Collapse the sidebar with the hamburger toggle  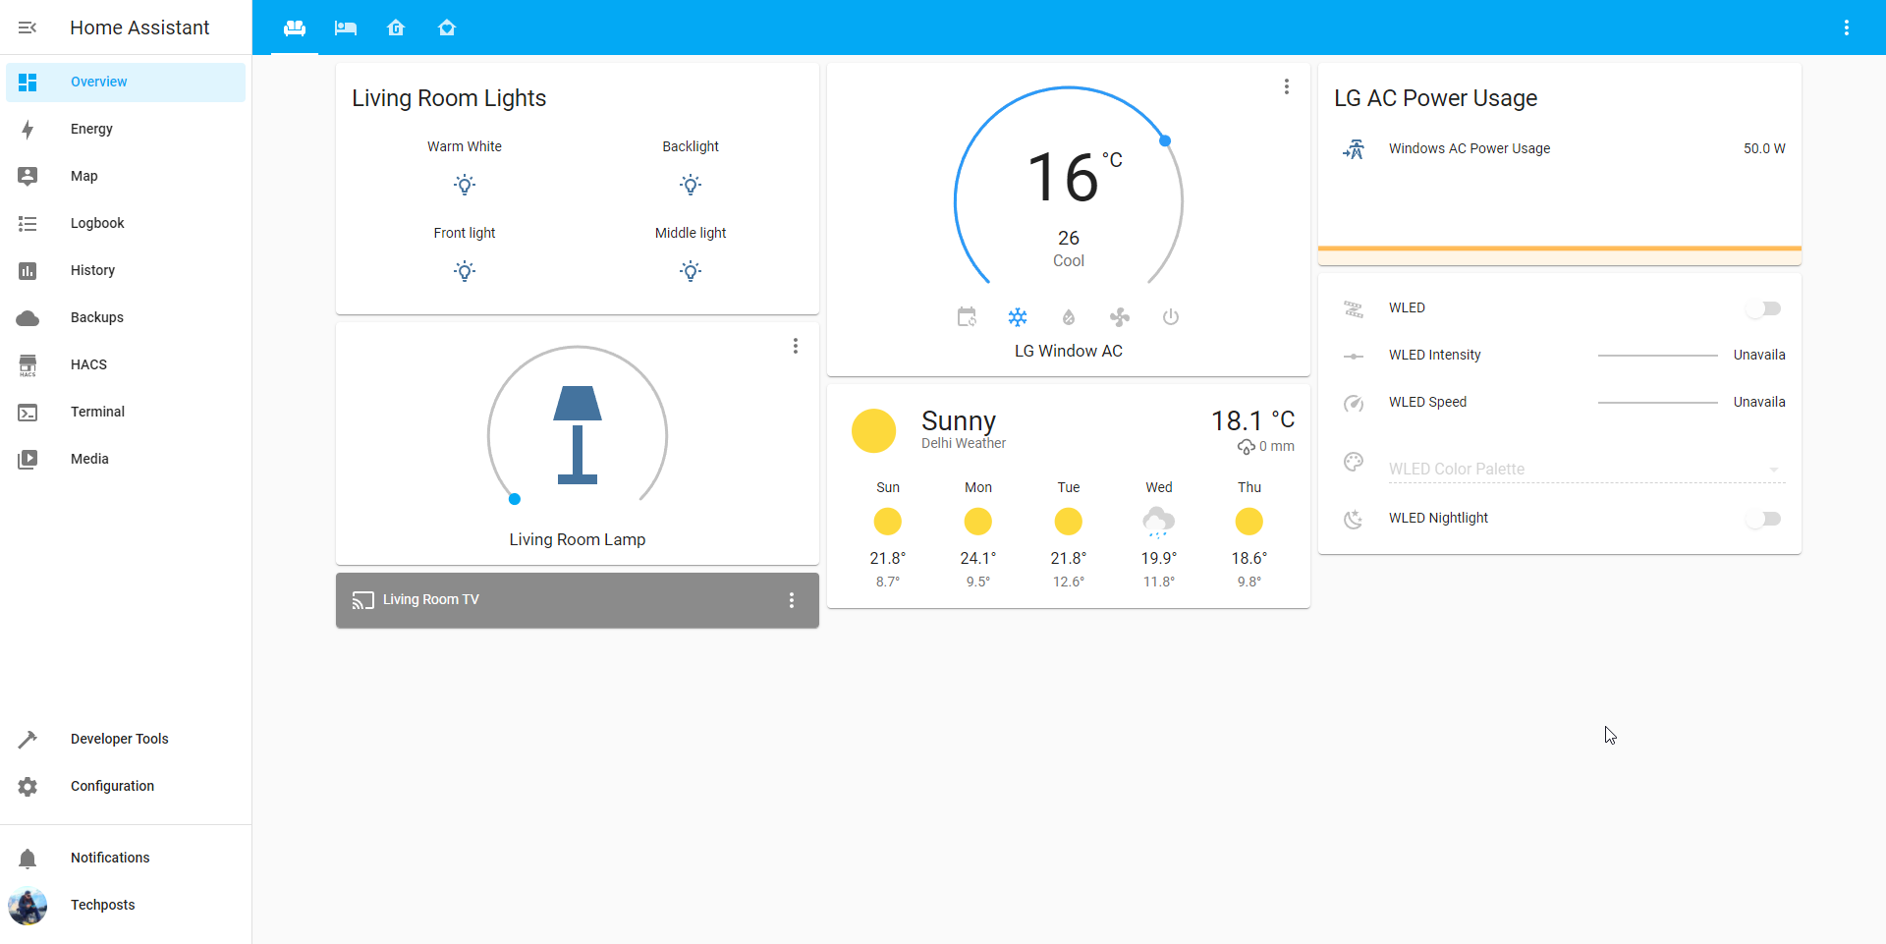pyautogui.click(x=28, y=27)
